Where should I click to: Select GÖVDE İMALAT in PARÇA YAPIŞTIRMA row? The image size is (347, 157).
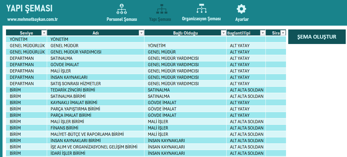pos(185,109)
